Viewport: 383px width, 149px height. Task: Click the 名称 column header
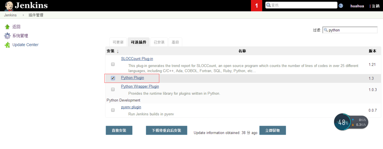pyautogui.click(x=242, y=51)
